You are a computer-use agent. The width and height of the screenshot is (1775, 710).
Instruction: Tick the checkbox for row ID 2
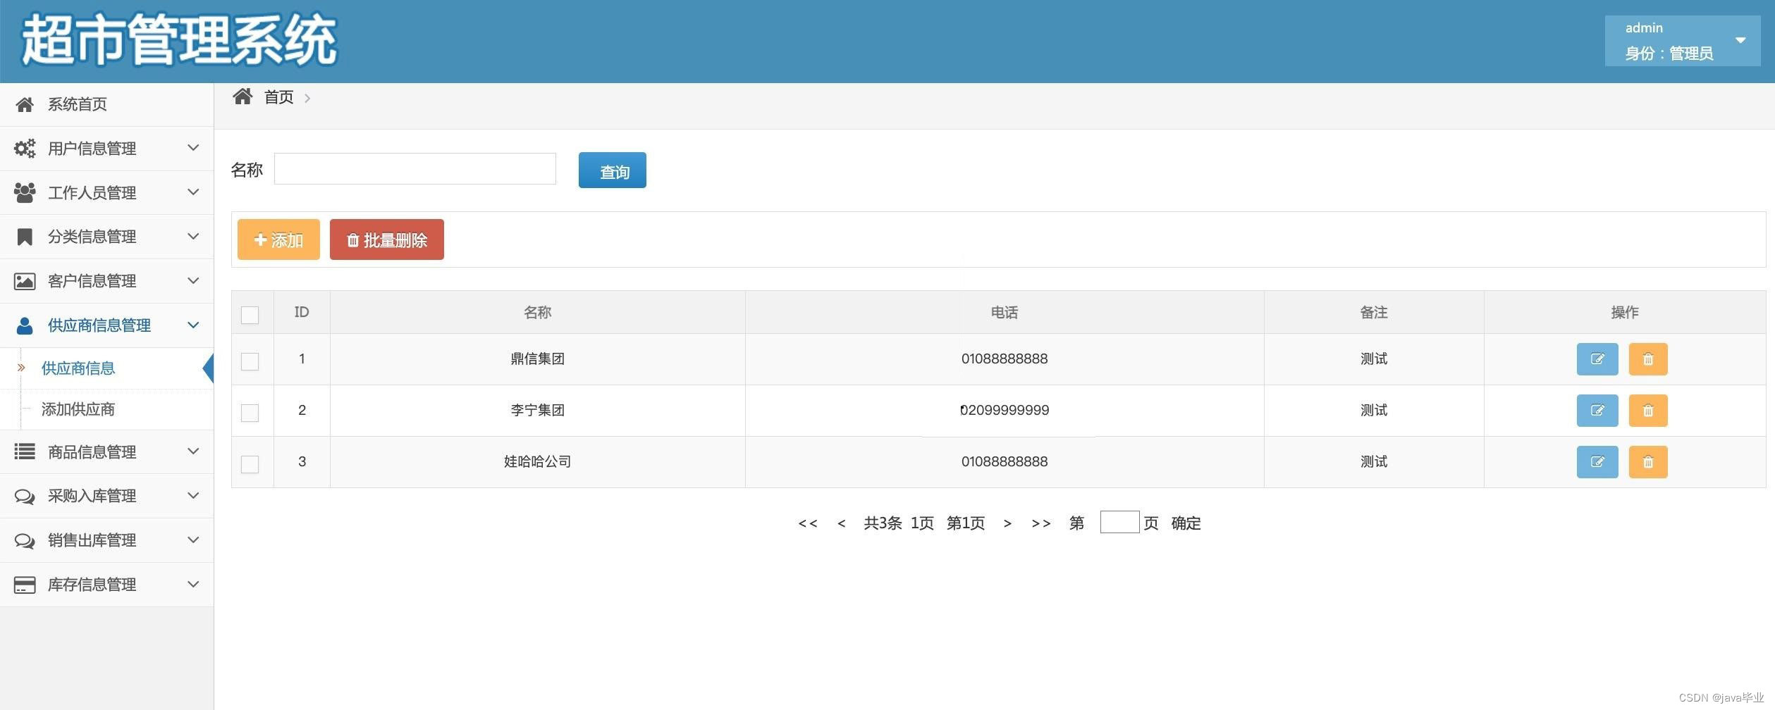pos(250,413)
